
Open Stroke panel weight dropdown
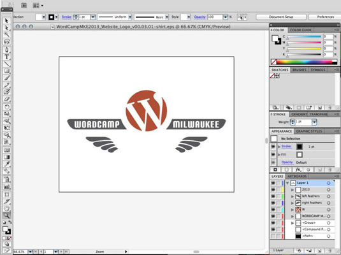314,122
